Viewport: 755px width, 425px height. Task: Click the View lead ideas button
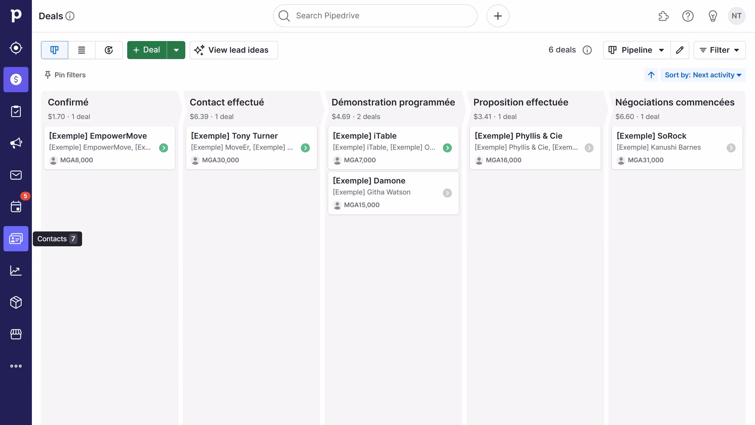(234, 50)
